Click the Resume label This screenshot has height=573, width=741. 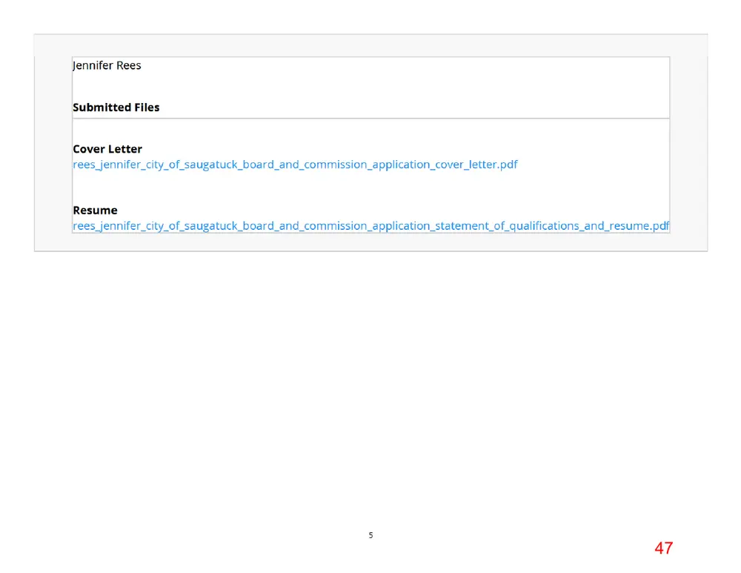pos(95,211)
